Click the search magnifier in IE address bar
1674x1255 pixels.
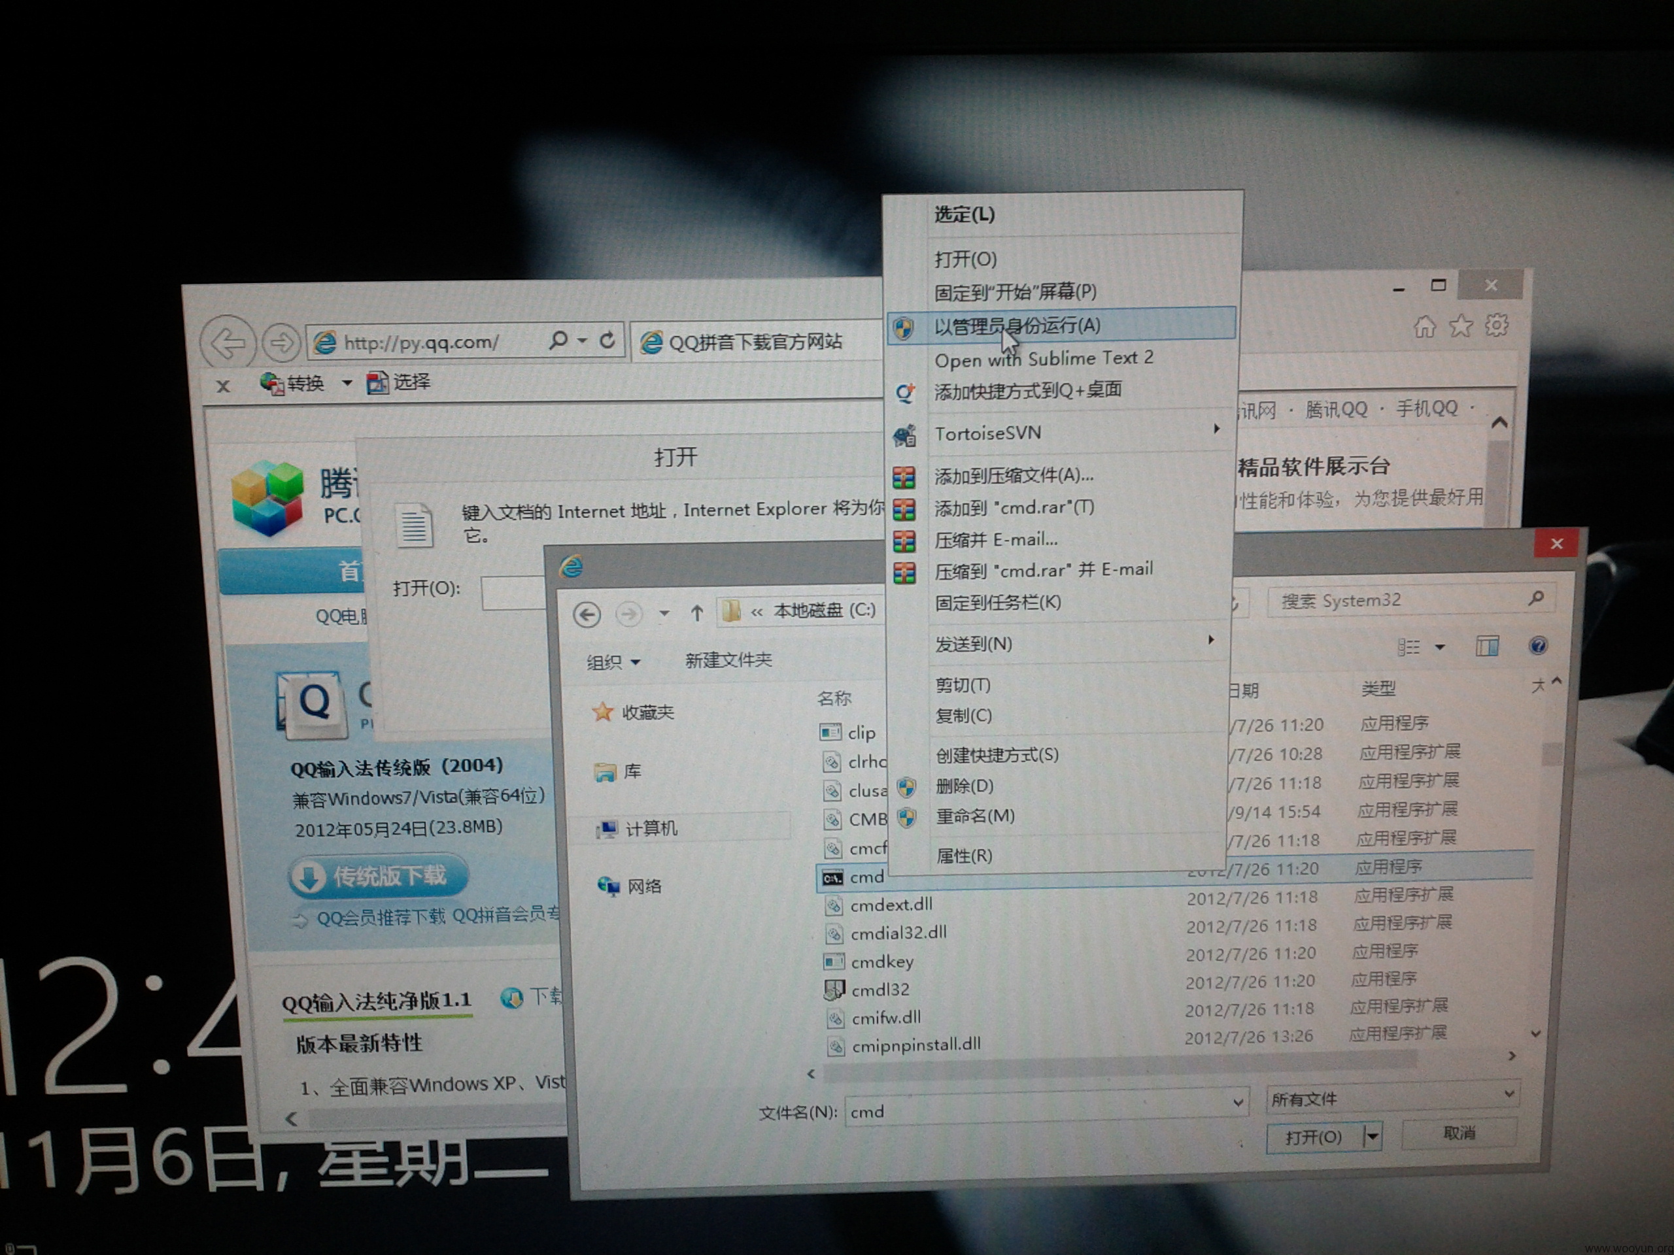(x=558, y=341)
